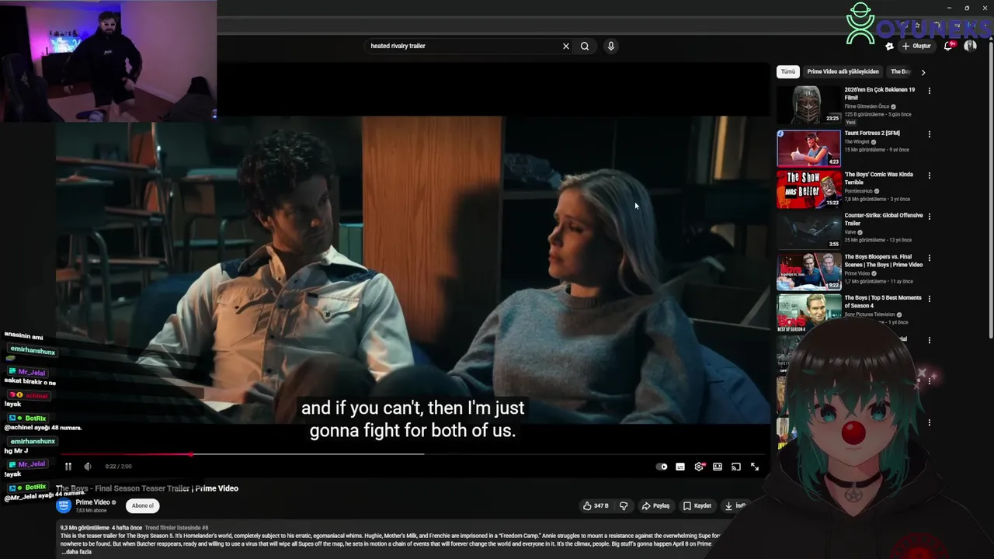Viewport: 994px width, 559px height.
Task: Select the Tümü filter chip
Action: pyautogui.click(x=788, y=71)
